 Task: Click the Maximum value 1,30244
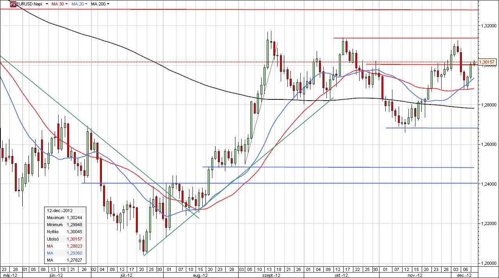point(75,218)
